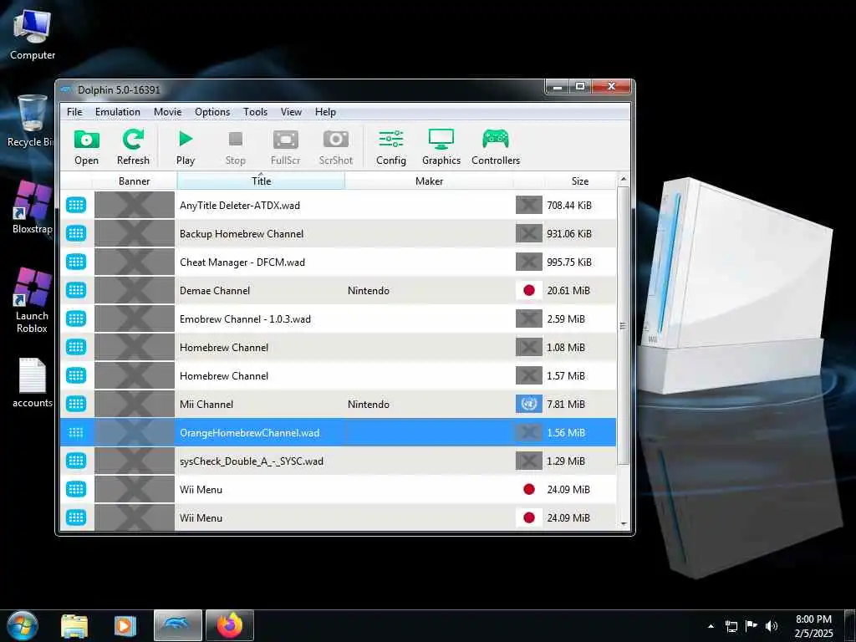Select the AnyTitle Deleter-ATDX.wad row
The width and height of the screenshot is (856, 642).
(338, 206)
